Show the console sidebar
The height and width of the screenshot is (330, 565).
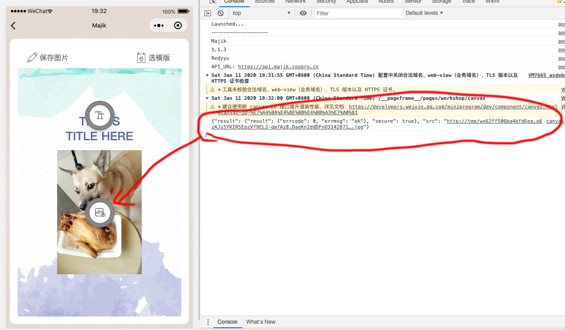(x=207, y=13)
